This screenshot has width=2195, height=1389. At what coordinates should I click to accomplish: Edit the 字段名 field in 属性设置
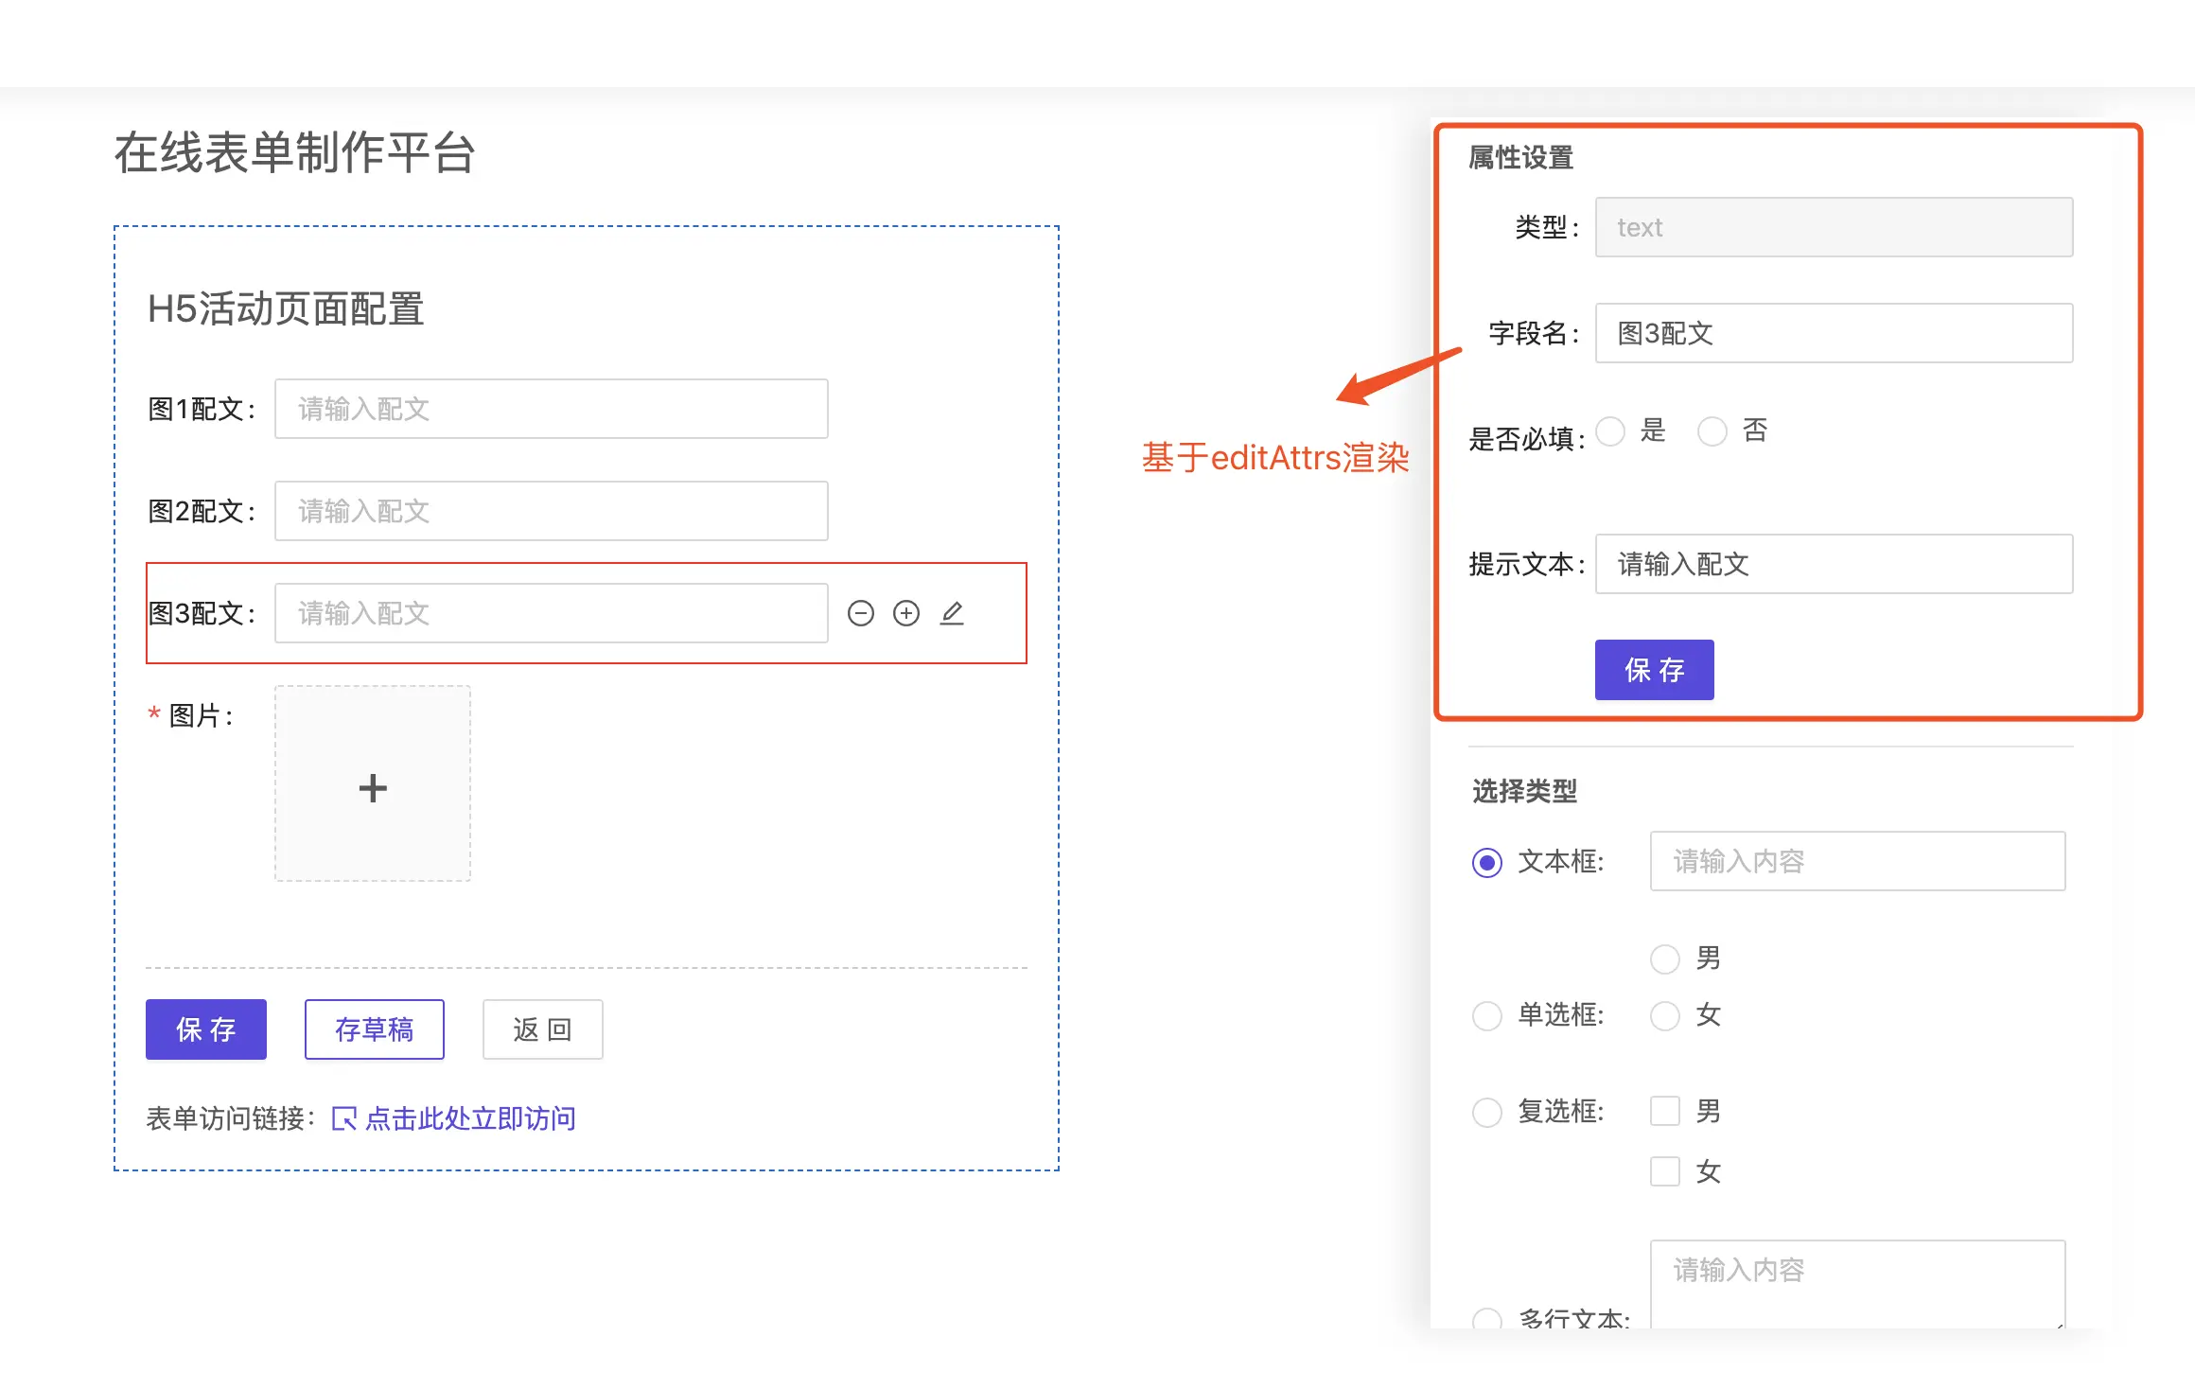click(x=1834, y=333)
